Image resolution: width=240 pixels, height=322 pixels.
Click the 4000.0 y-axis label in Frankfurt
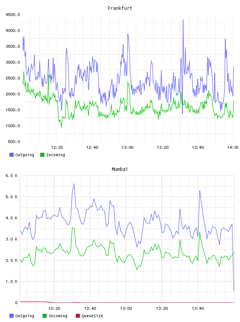click(13, 31)
